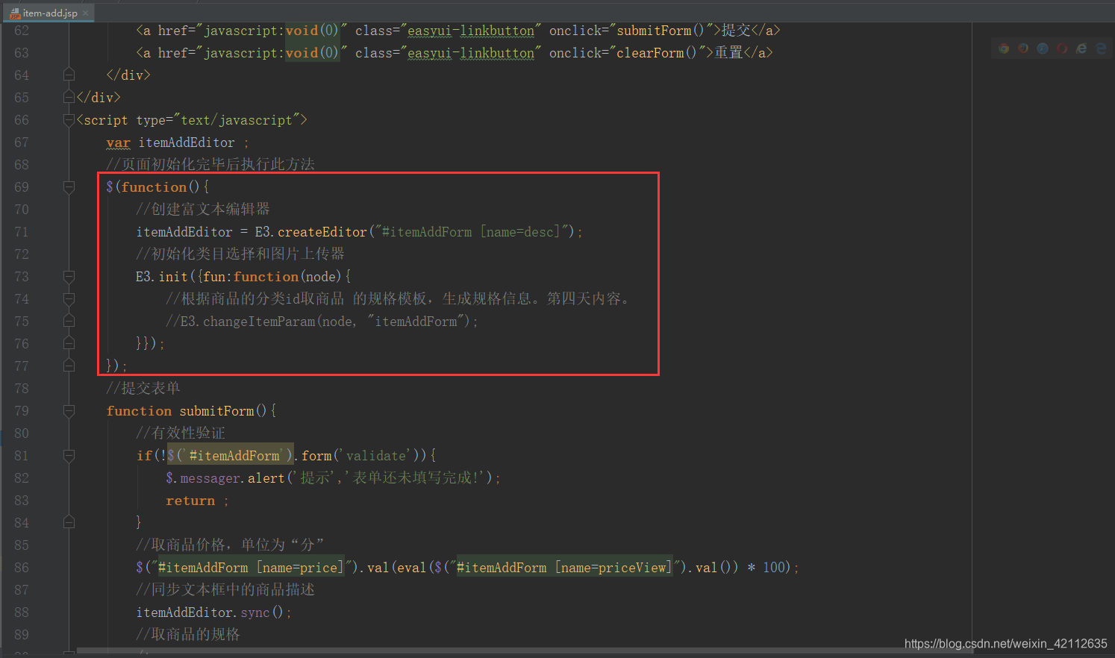Close the item-add.jsp tab
Viewport: 1115px width, 658px height.
85,13
